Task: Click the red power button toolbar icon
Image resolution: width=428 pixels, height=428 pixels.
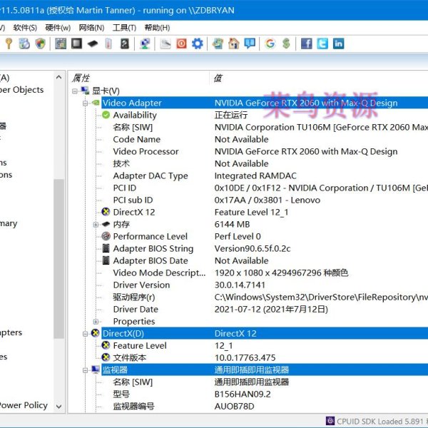Action: tap(181, 44)
